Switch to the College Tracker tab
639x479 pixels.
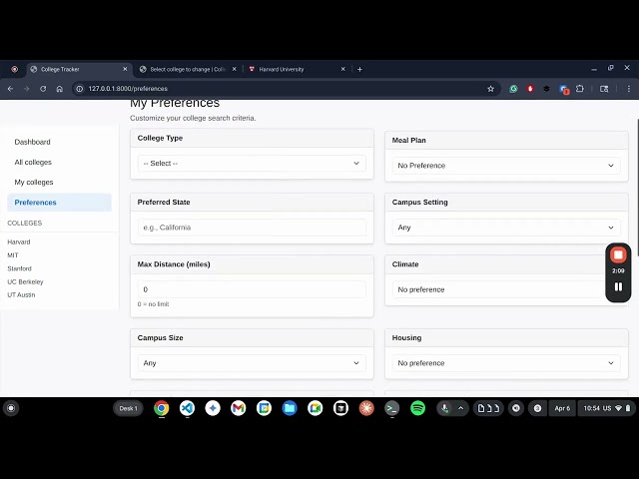point(79,69)
